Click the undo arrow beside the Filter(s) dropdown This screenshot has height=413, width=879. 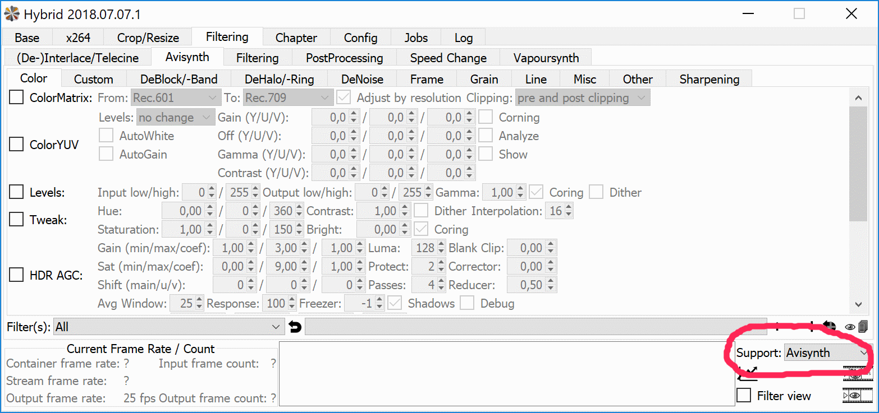(x=295, y=326)
